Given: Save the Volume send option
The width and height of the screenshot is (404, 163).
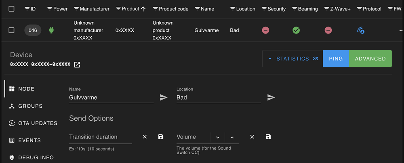Looking at the screenshot, I should (x=268, y=137).
